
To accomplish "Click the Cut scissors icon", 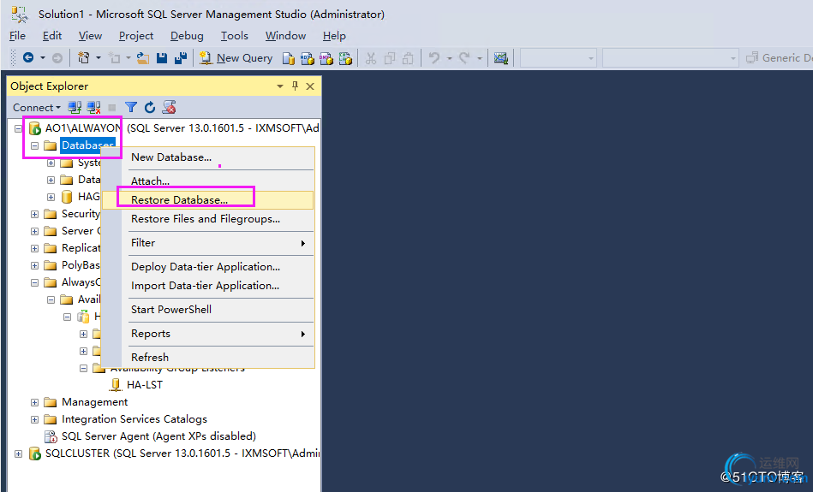I will 371,58.
